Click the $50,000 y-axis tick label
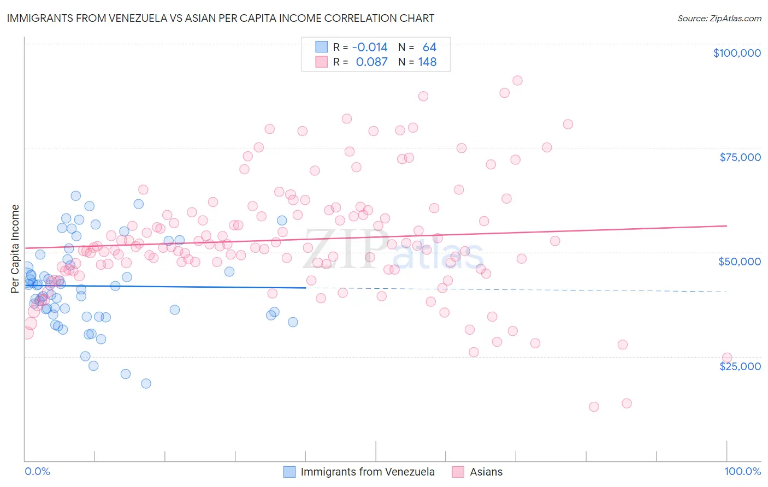 739,262
